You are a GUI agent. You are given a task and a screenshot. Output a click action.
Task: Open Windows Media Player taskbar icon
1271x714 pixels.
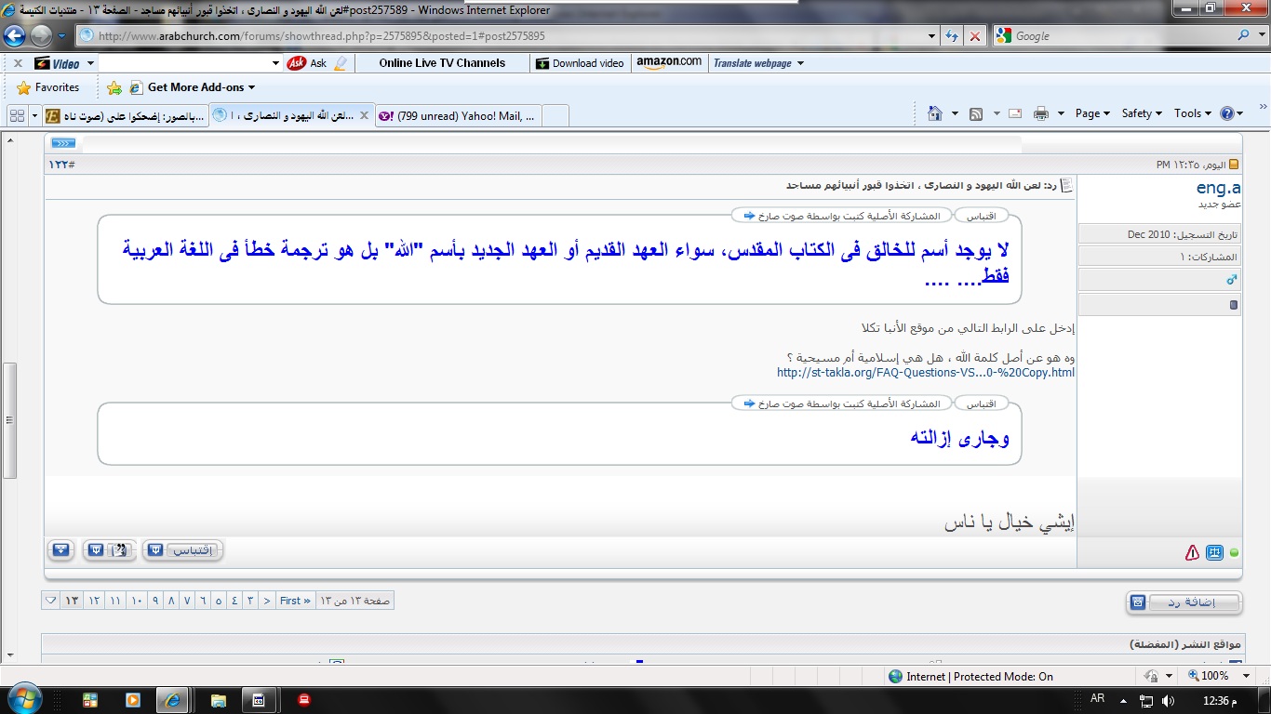pos(132,700)
